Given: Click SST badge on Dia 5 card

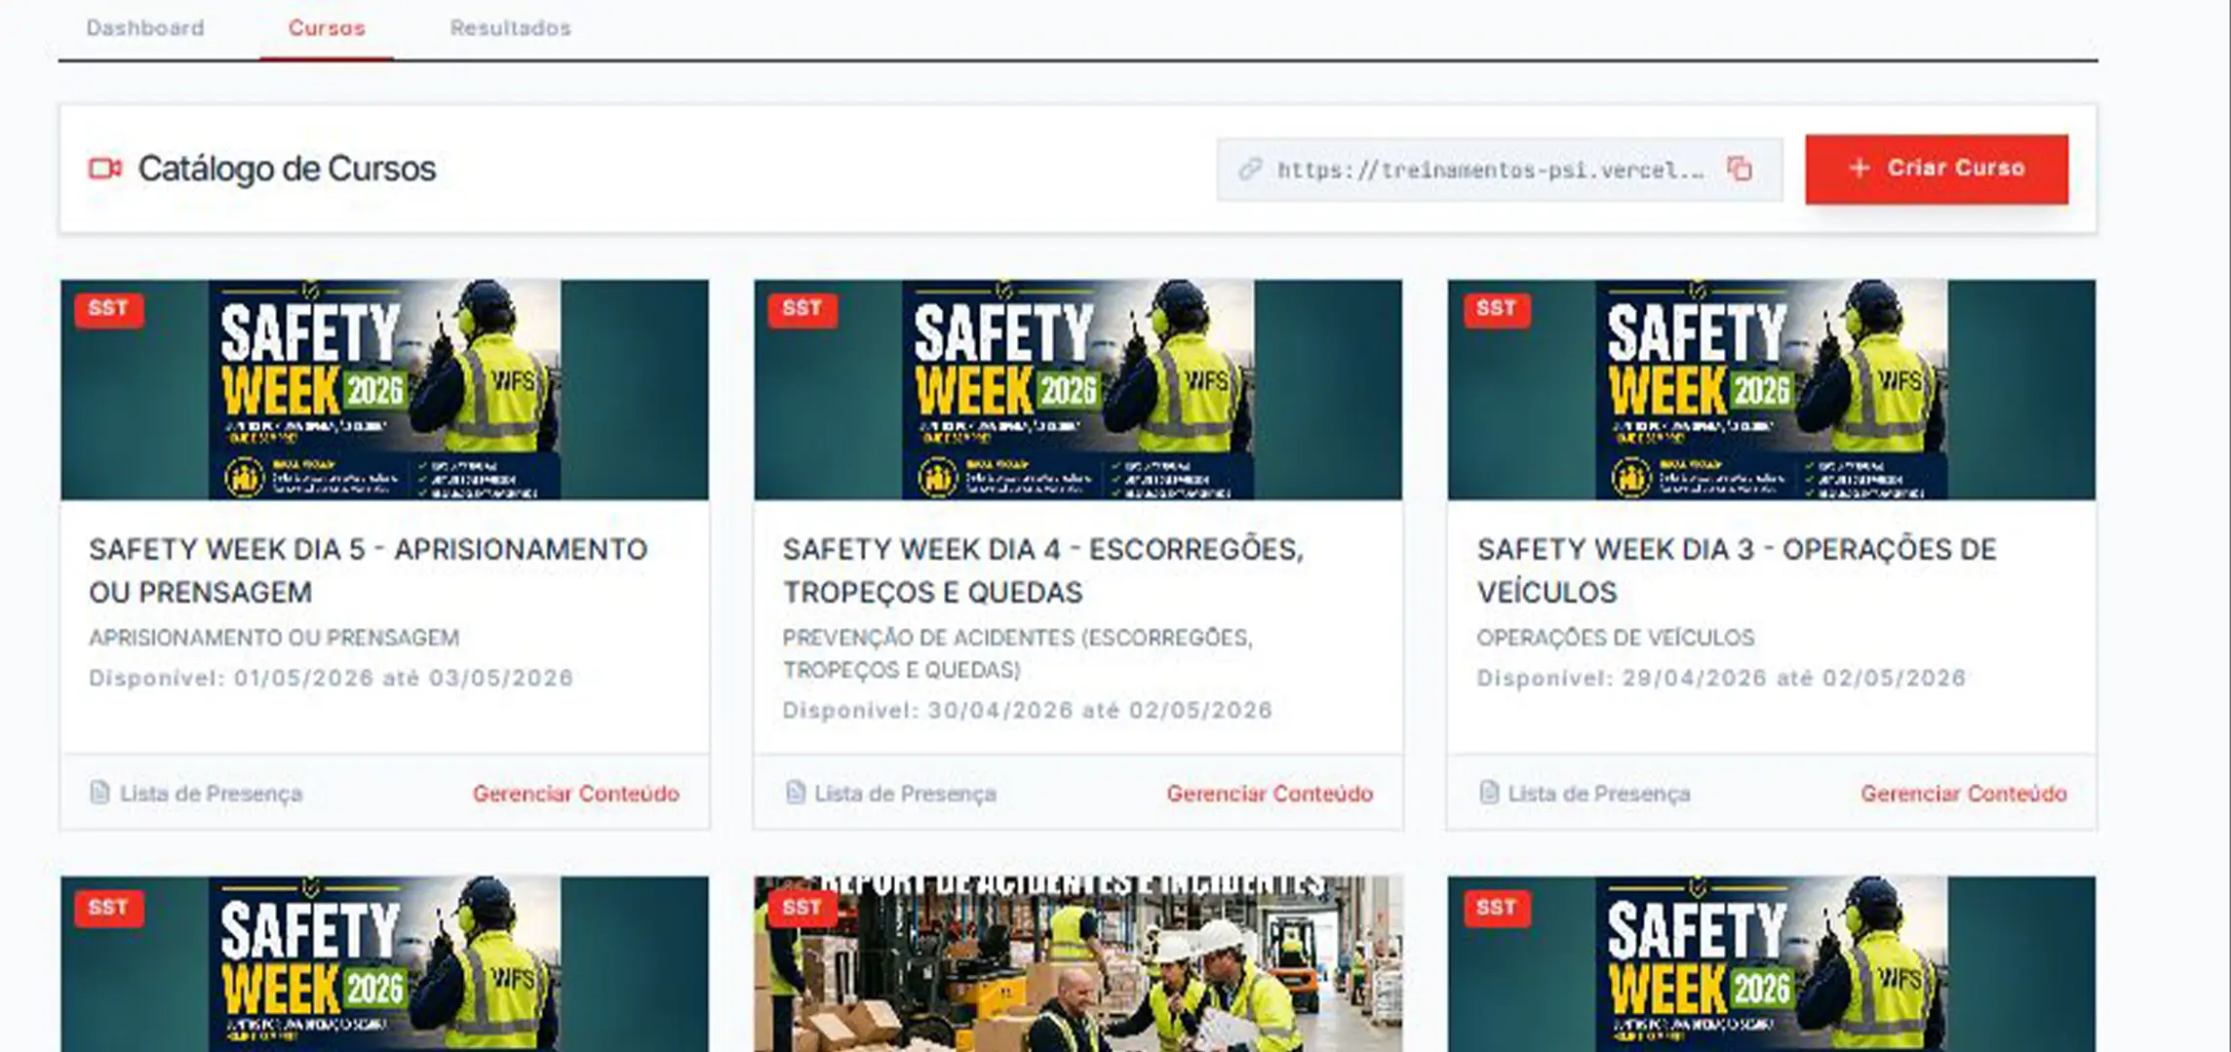Looking at the screenshot, I should click(108, 309).
